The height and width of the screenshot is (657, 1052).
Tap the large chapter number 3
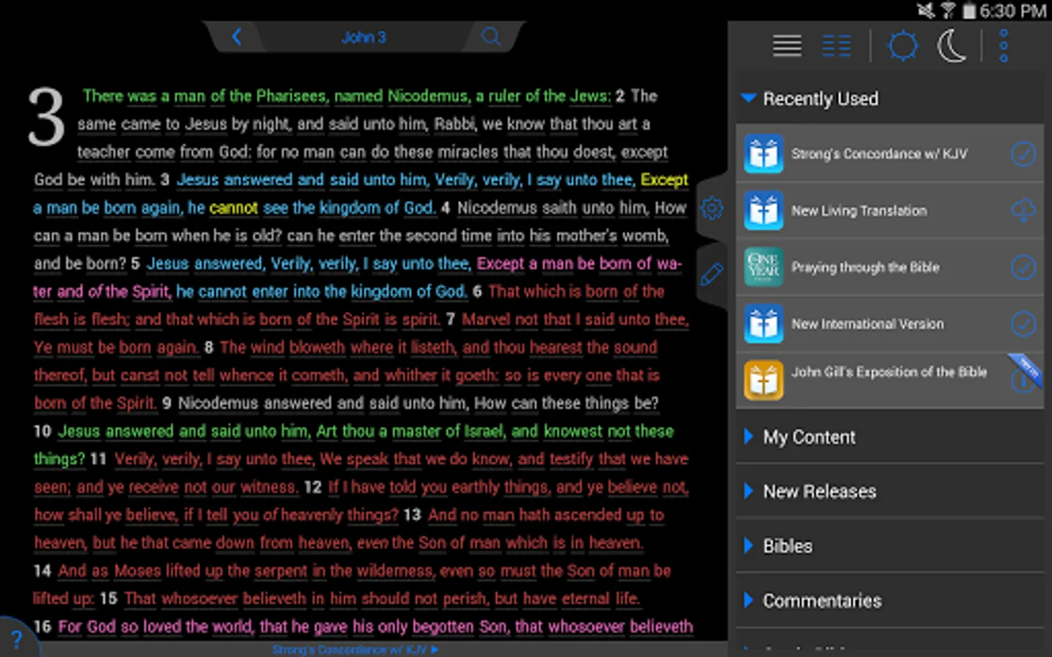(x=46, y=117)
